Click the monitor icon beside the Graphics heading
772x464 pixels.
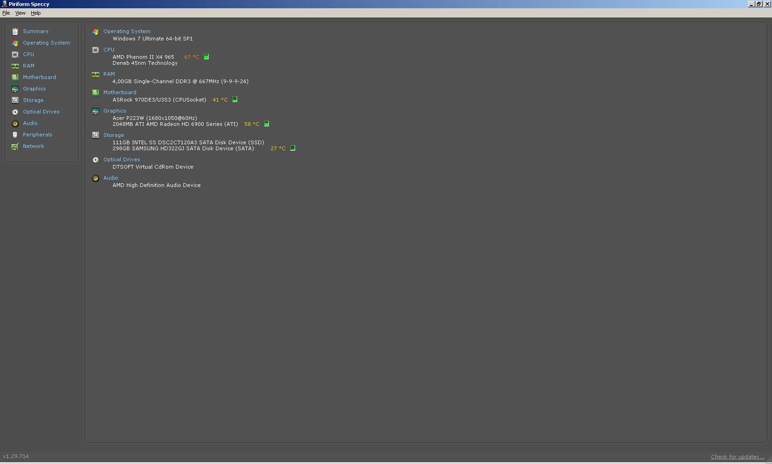coord(96,111)
